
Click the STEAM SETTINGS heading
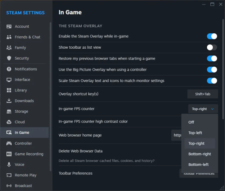pos(25,13)
